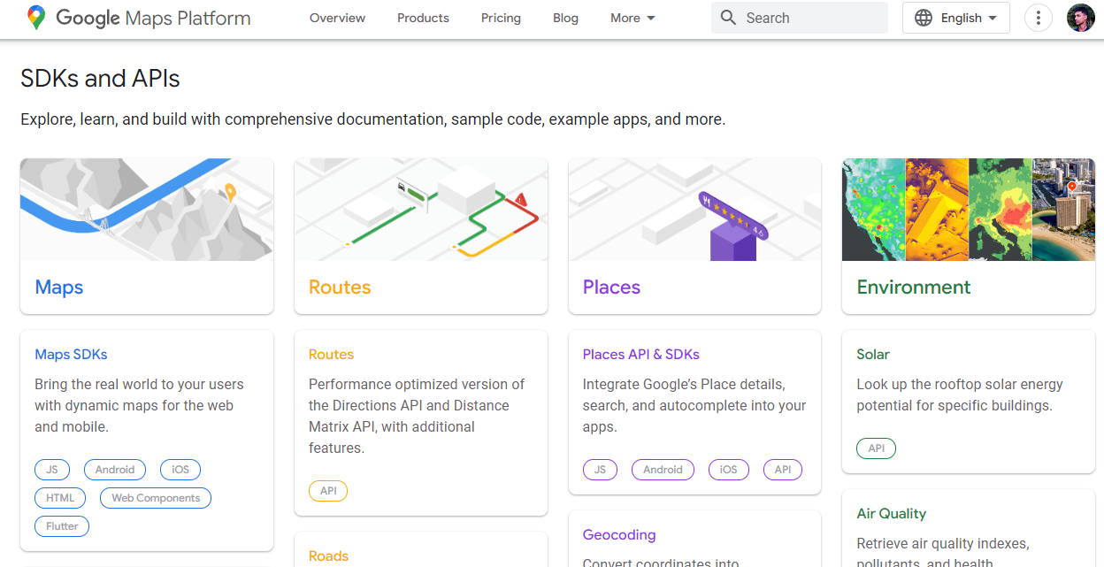Screen dimensions: 1104x567
Task: Select the Web Components chip
Action: pos(156,498)
